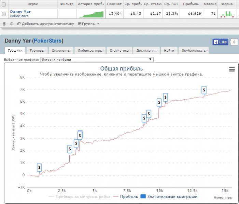Image resolution: width=239 pixels, height=204 pixels.
Task: Click the copy icon beside Добавить другую статистику
Action: (19, 24)
